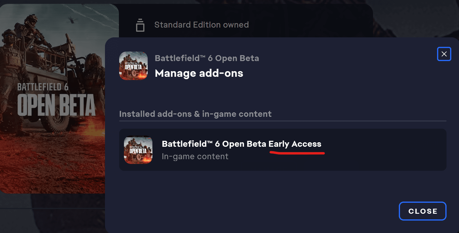Click the "BATTLEFIELD 6" title on cover art

(43, 87)
